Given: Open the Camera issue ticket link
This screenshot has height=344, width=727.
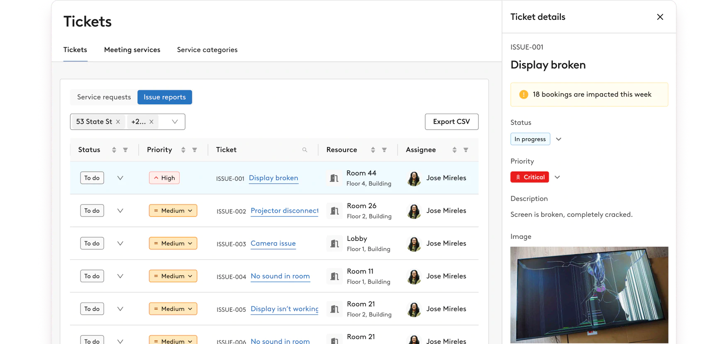Looking at the screenshot, I should (x=273, y=243).
